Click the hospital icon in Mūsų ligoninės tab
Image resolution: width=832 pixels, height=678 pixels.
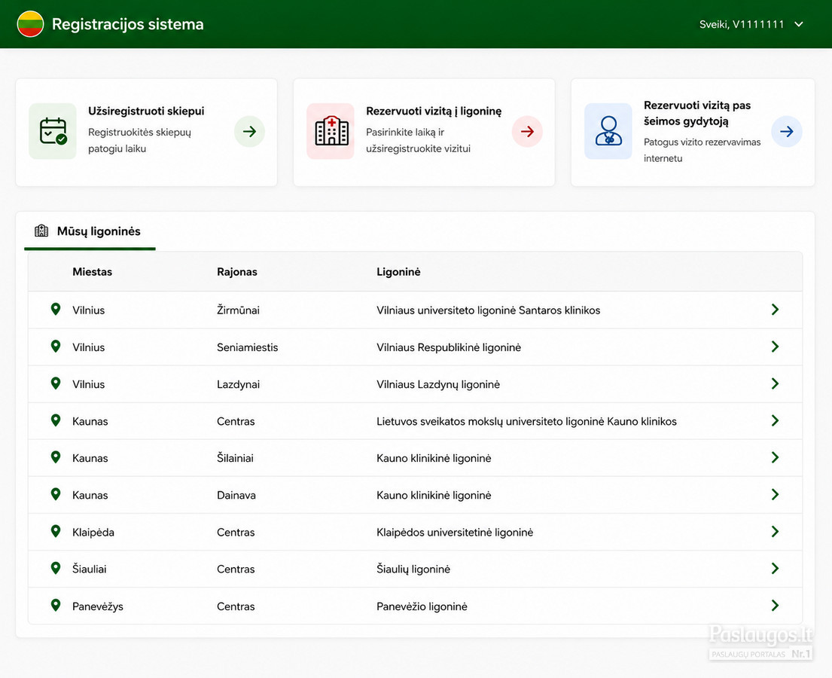click(x=41, y=231)
